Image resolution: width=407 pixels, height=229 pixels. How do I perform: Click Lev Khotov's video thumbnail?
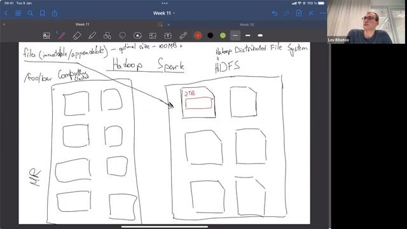point(367,22)
